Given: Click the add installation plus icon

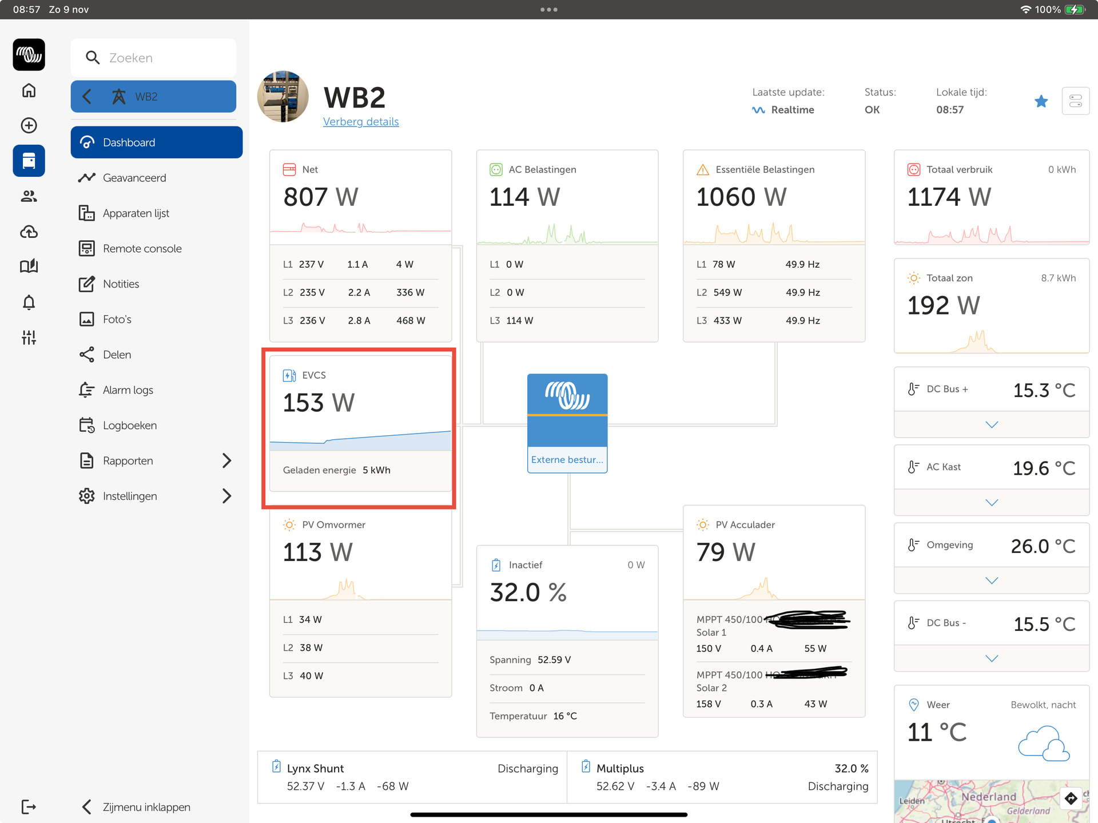Looking at the screenshot, I should tap(29, 125).
